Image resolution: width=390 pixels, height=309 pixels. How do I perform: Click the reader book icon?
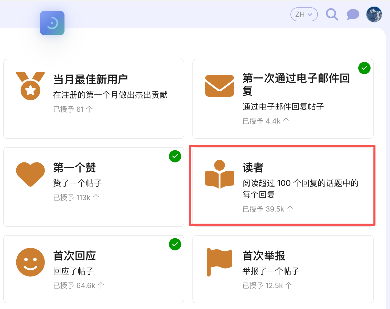220,174
